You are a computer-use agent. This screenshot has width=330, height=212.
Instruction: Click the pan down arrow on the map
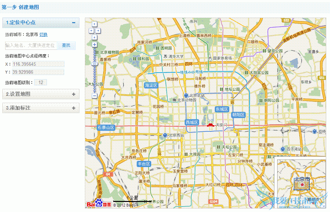point(95,37)
